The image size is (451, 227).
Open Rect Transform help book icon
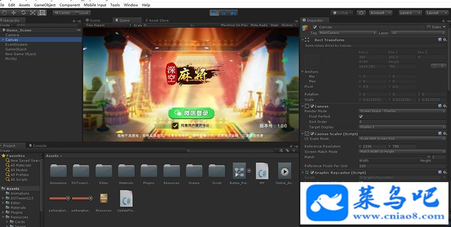click(440, 40)
